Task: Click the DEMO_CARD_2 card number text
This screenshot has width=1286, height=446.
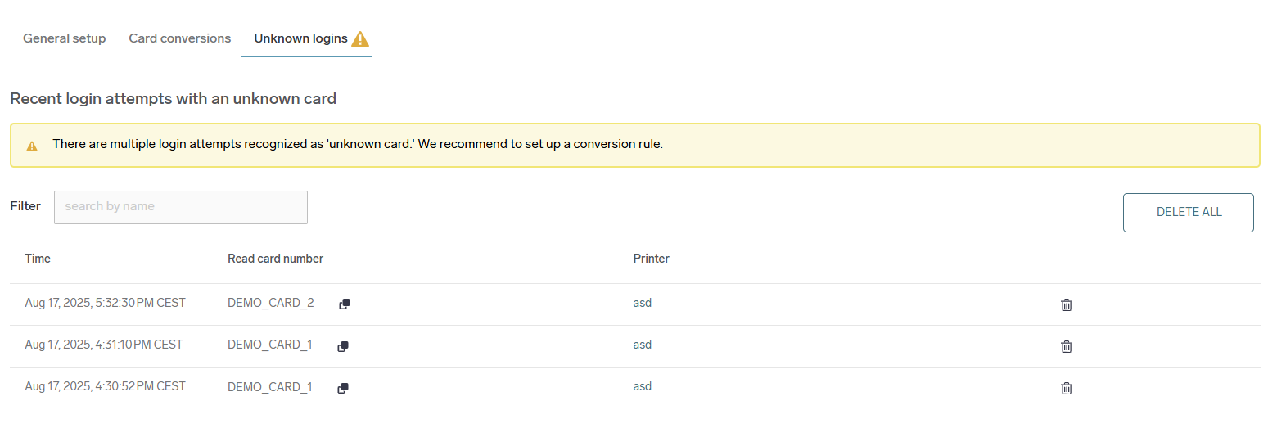Action: click(270, 303)
